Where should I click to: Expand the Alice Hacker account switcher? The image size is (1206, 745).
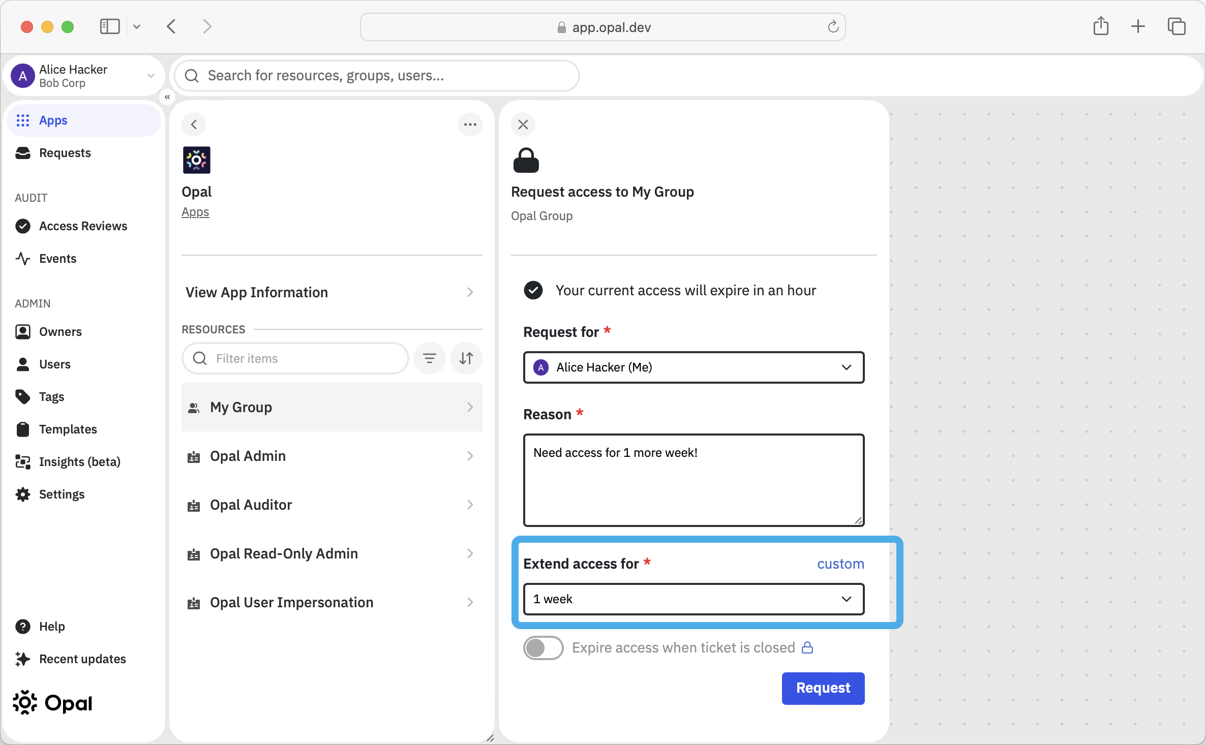click(151, 76)
